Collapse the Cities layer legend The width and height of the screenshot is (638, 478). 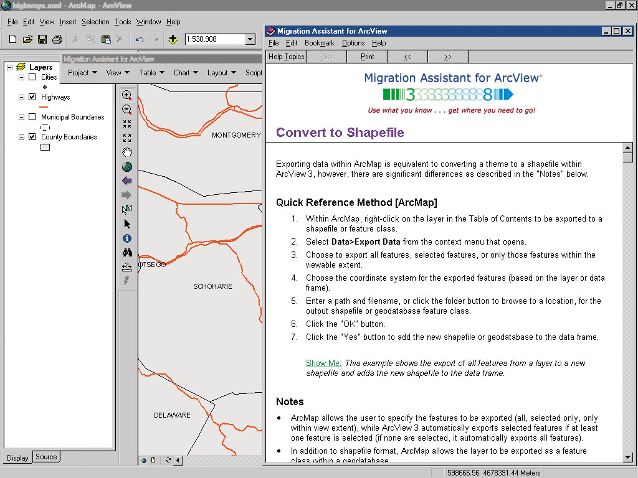coord(22,77)
